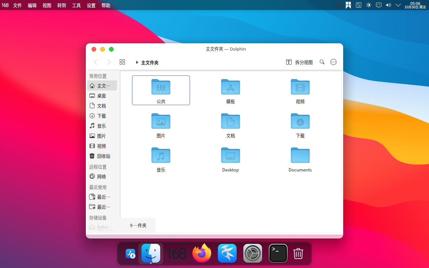Select the 文档 folder in file view
This screenshot has height=268, width=429.
click(231, 125)
